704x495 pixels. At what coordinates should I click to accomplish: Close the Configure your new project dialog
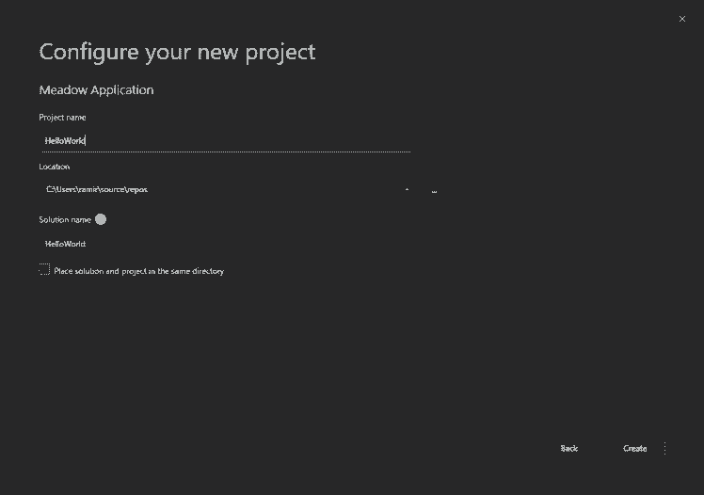click(682, 19)
